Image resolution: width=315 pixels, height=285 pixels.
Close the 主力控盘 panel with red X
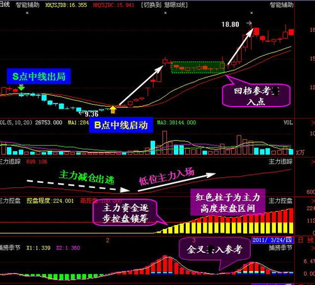point(312,201)
